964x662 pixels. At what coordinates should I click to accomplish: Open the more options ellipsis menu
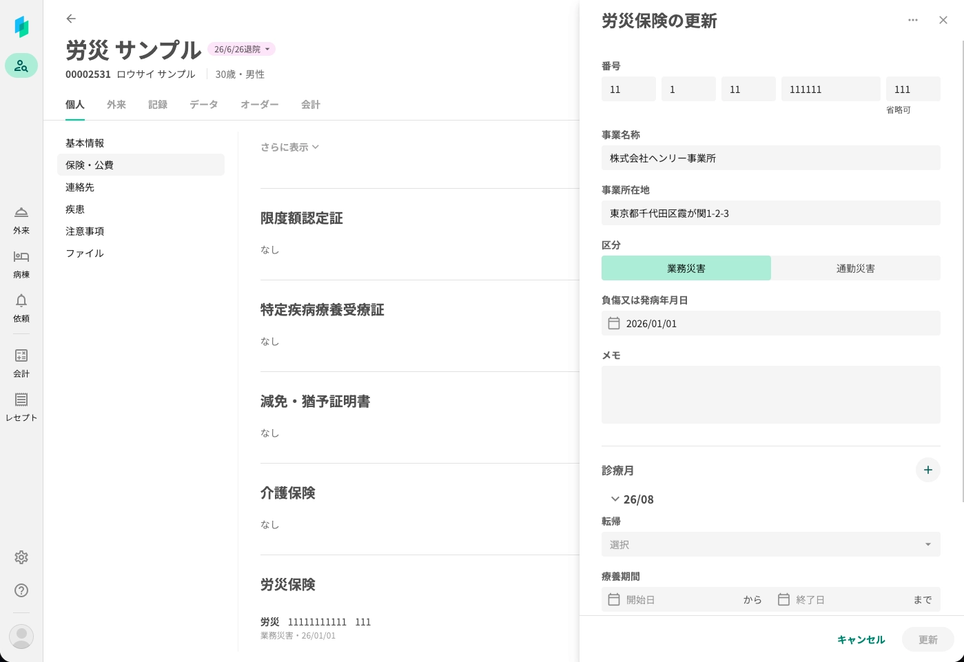pyautogui.click(x=913, y=20)
